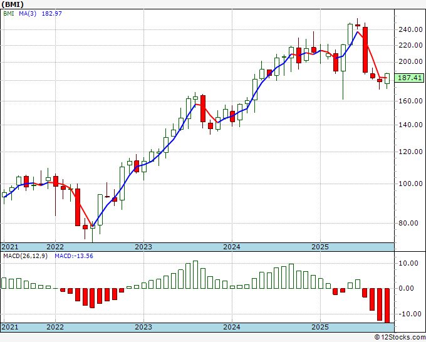Click 2024 on the MACD panel time axis
Image resolution: width=426 pixels, height=342 pixels.
[x=232, y=327]
